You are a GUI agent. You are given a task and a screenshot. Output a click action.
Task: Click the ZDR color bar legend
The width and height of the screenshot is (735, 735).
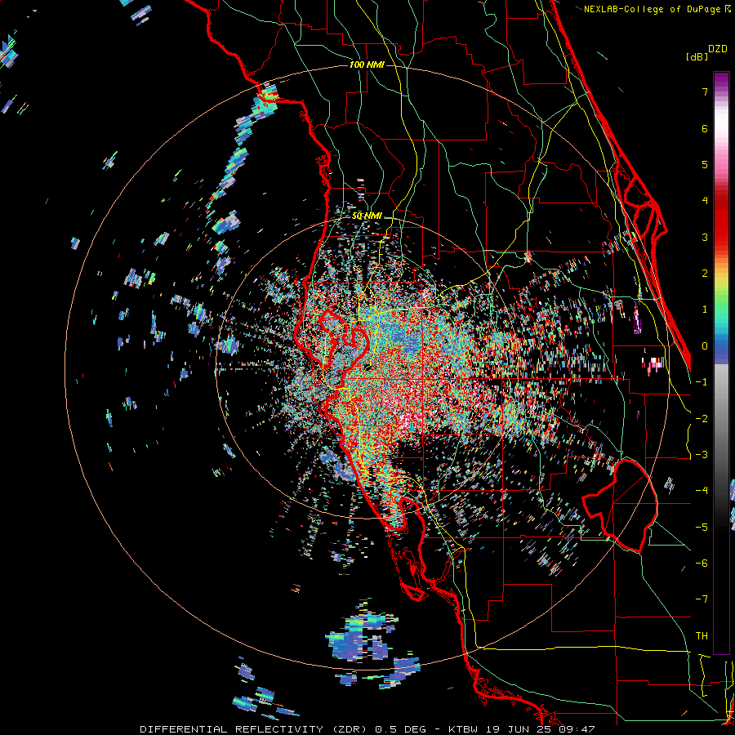pyautogui.click(x=721, y=363)
